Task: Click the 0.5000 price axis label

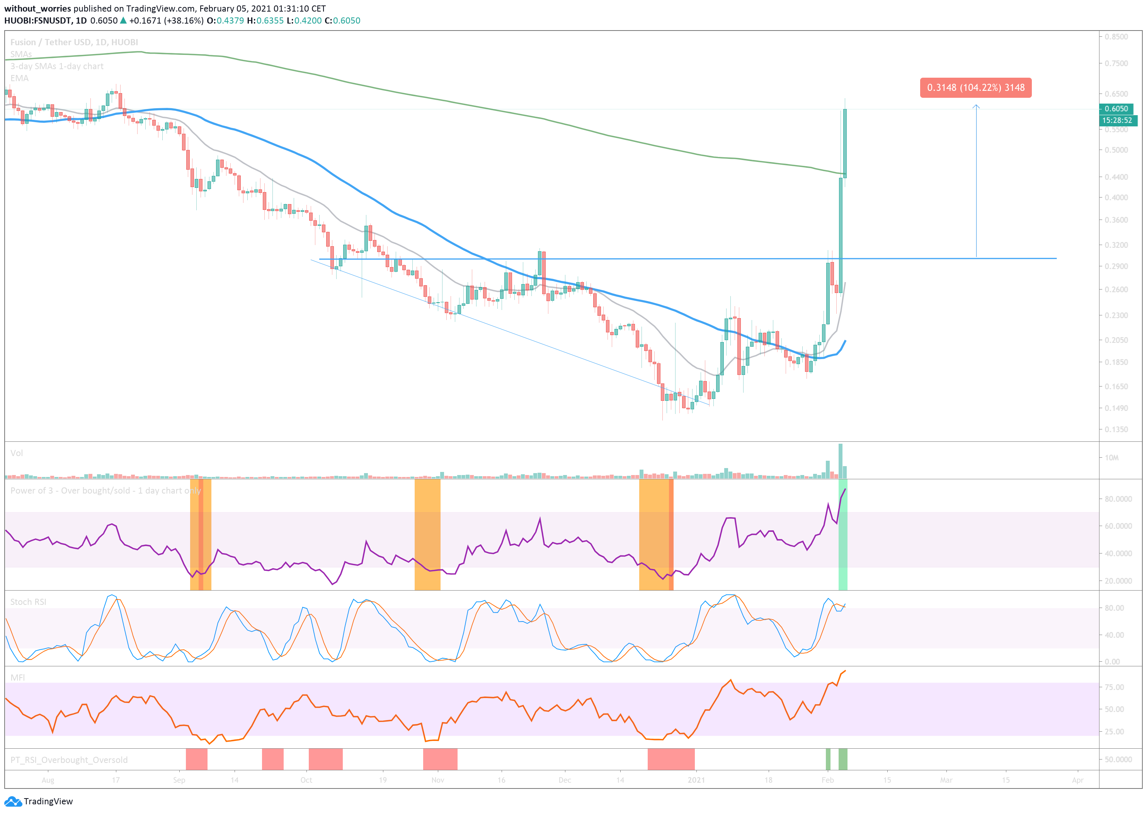Action: 1116,150
